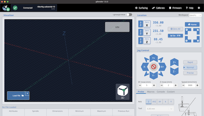Viewport: 204px width, 116px height.
Task: Decrease jog speed
Action: pyautogui.click(x=183, y=85)
